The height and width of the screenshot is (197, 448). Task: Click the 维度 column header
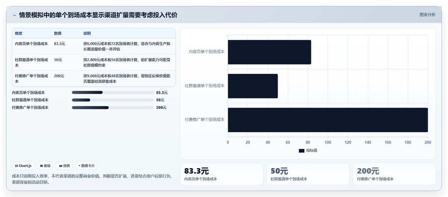click(x=19, y=33)
